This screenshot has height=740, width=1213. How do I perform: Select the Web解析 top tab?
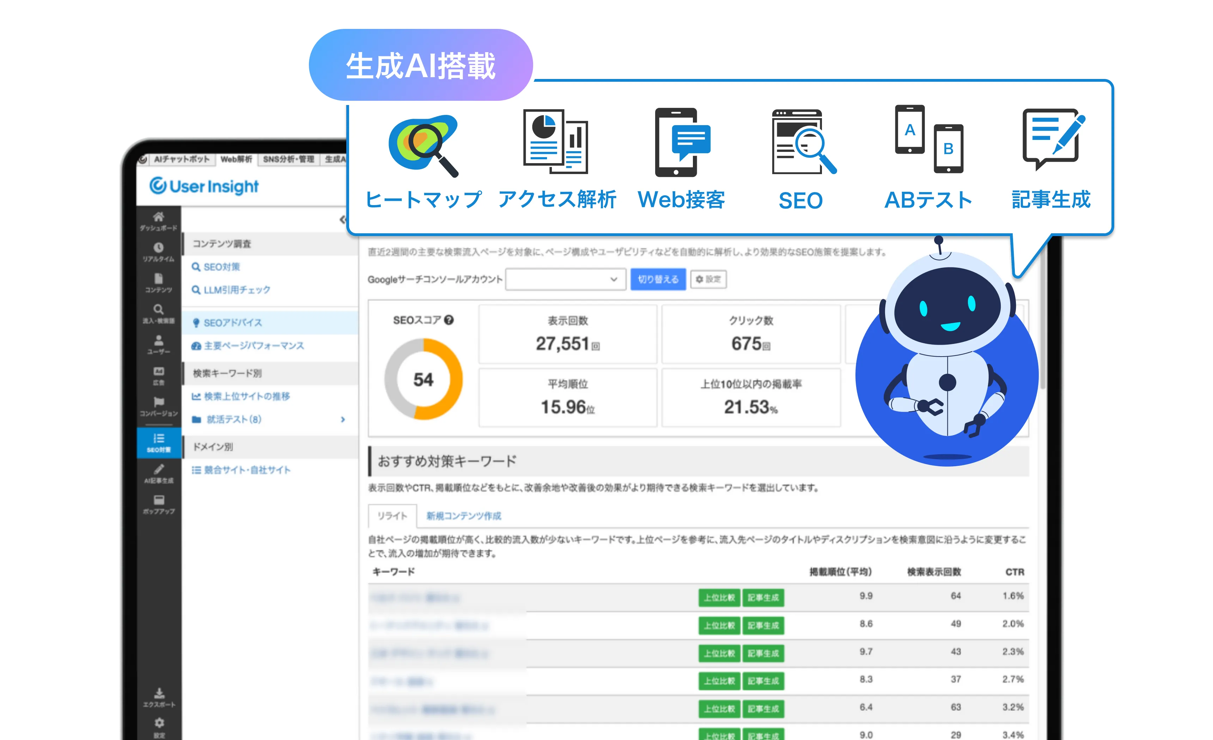click(236, 159)
